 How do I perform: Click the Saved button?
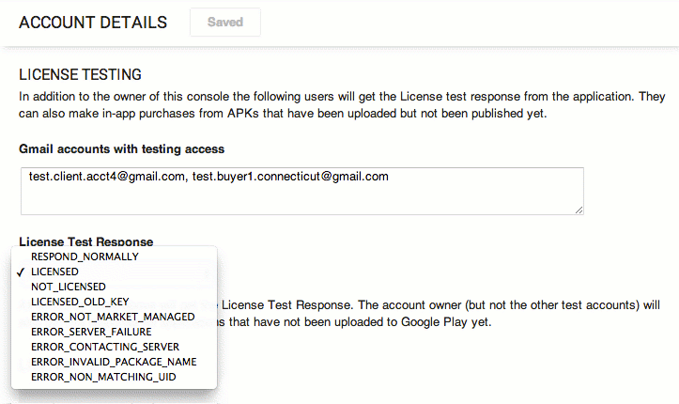[x=225, y=23]
